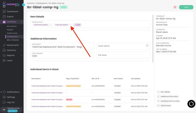
Task: Click the BA user avatar
Action: 4,109
